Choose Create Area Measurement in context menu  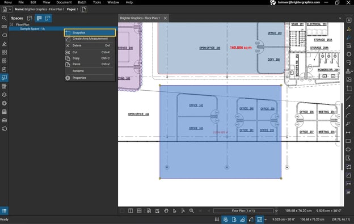(x=90, y=39)
